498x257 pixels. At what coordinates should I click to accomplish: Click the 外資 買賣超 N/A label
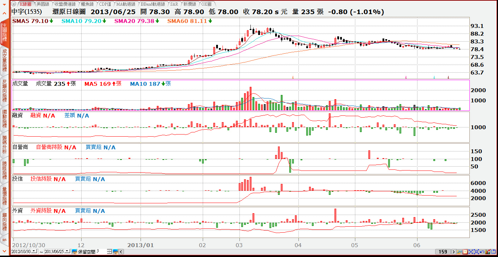pos(90,211)
